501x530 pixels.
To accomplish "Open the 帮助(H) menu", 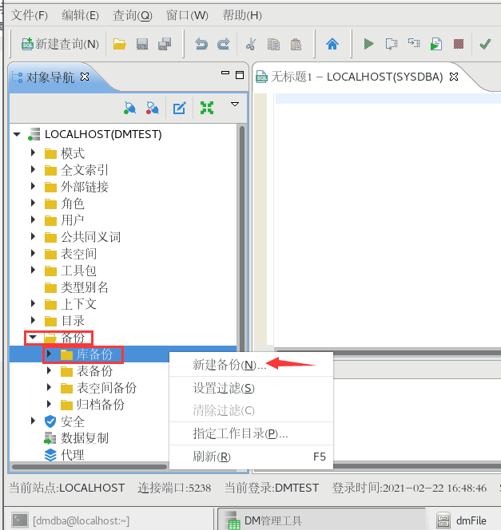I will pyautogui.click(x=242, y=15).
